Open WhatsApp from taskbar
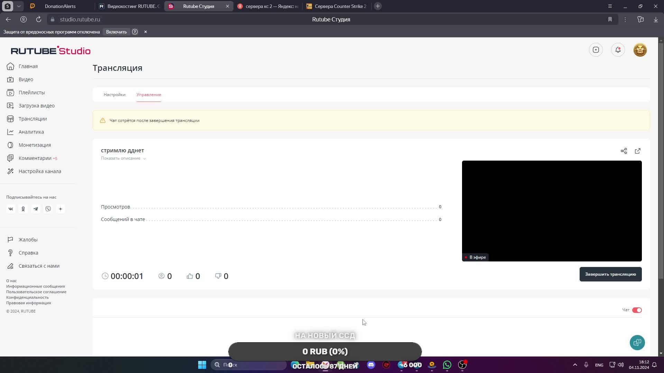The width and height of the screenshot is (664, 373). pyautogui.click(x=447, y=365)
